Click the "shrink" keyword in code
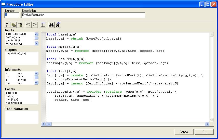 click(77, 39)
